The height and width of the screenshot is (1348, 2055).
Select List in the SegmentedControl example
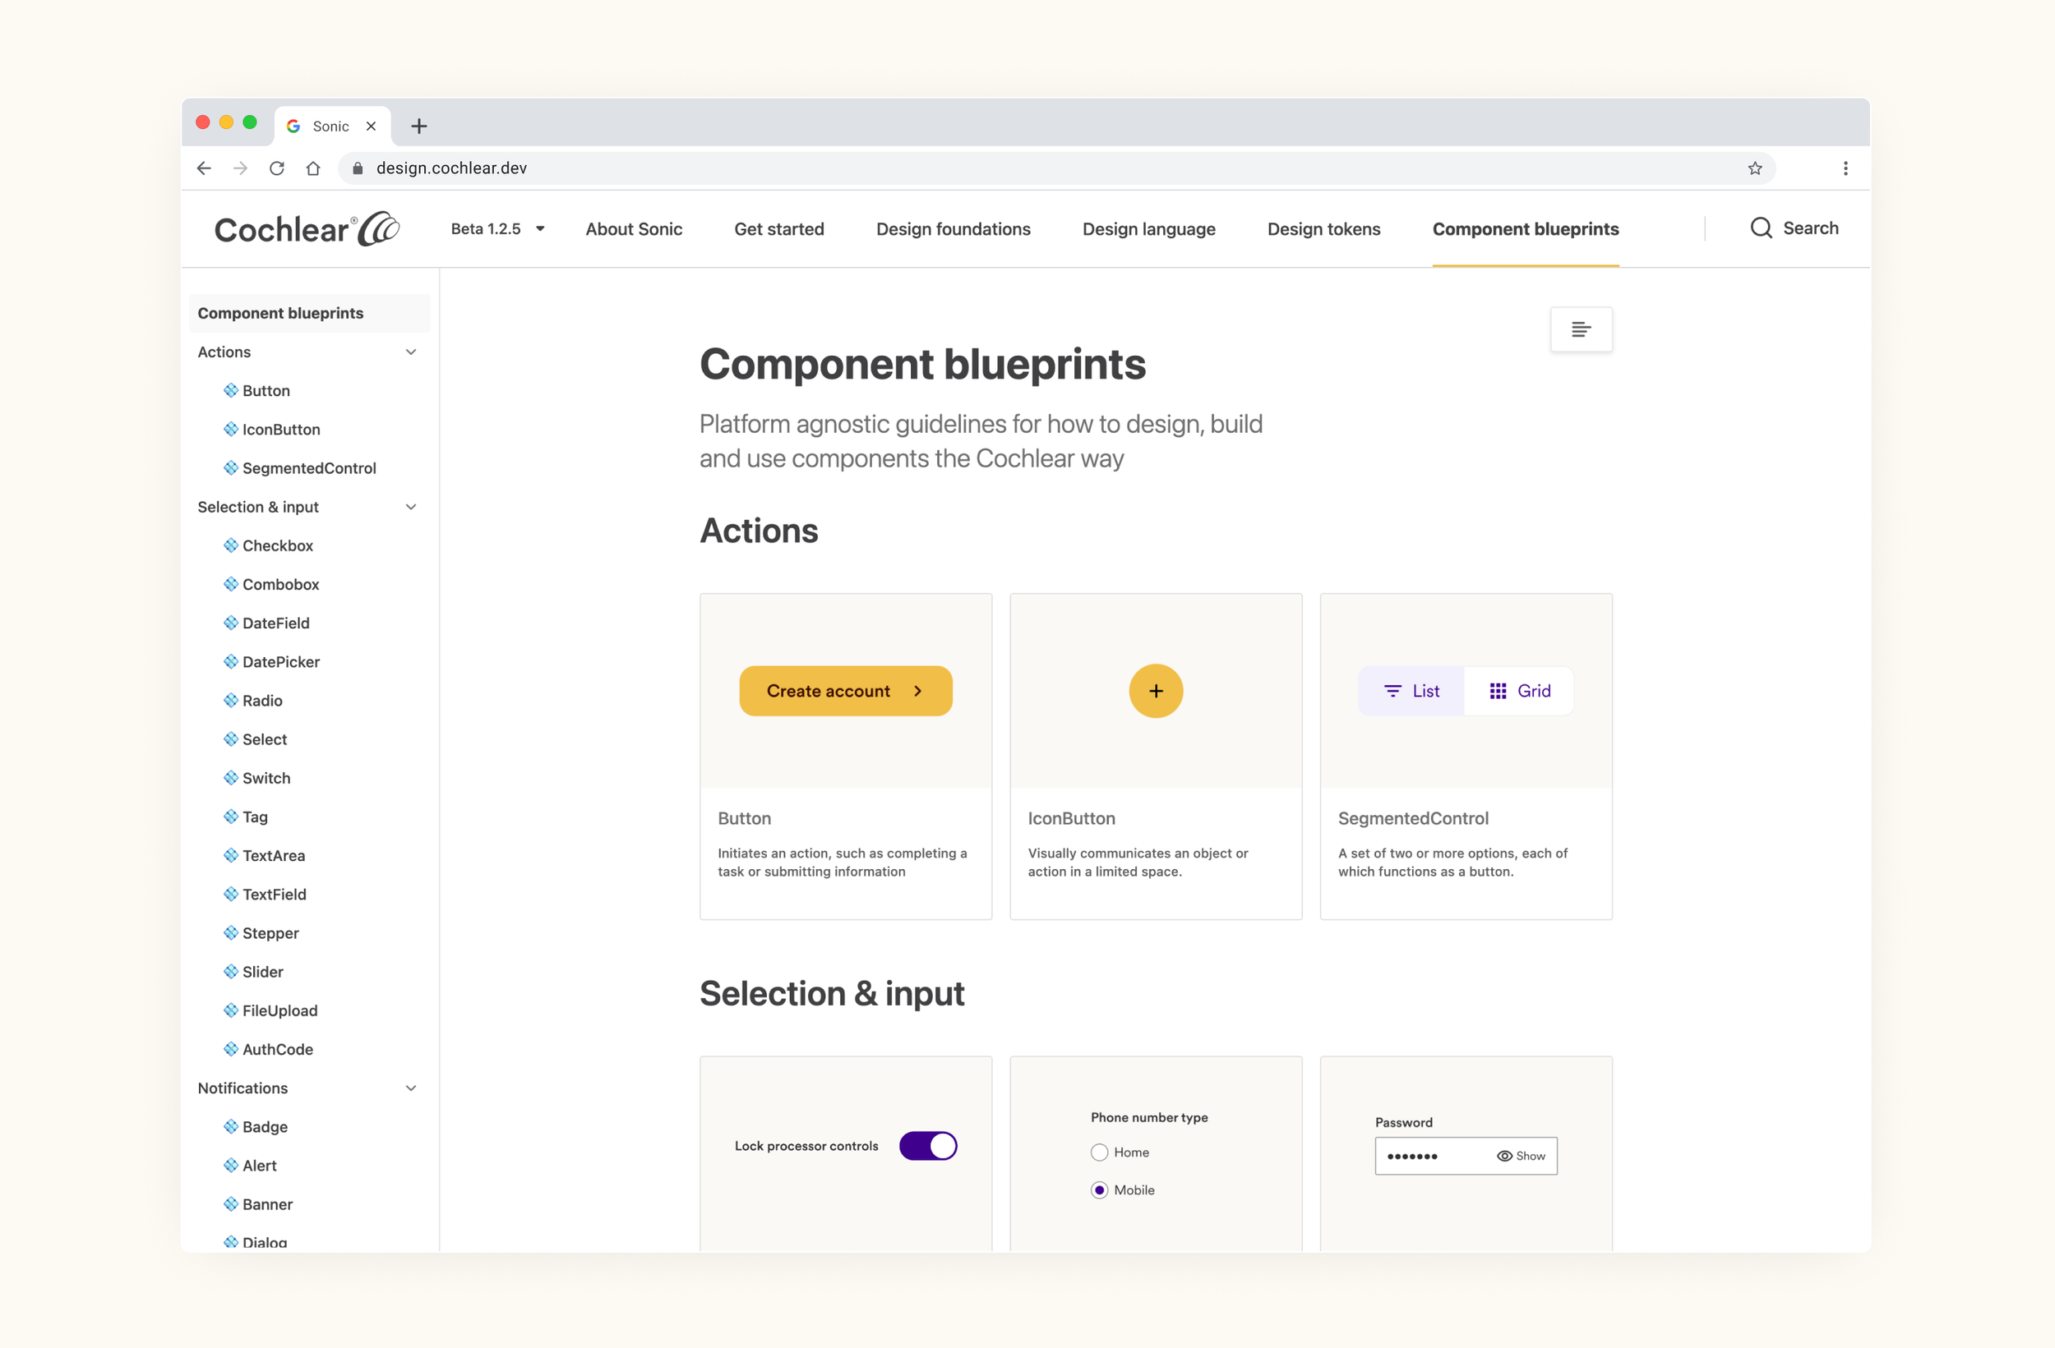tap(1410, 690)
